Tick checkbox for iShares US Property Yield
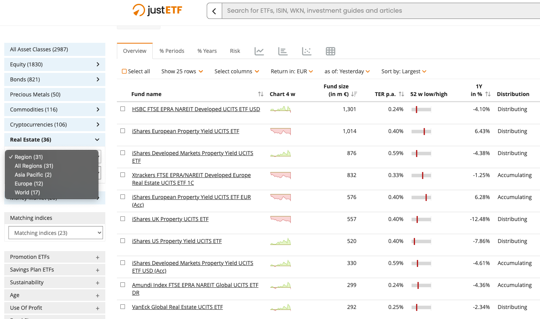The image size is (540, 319). pos(123,241)
